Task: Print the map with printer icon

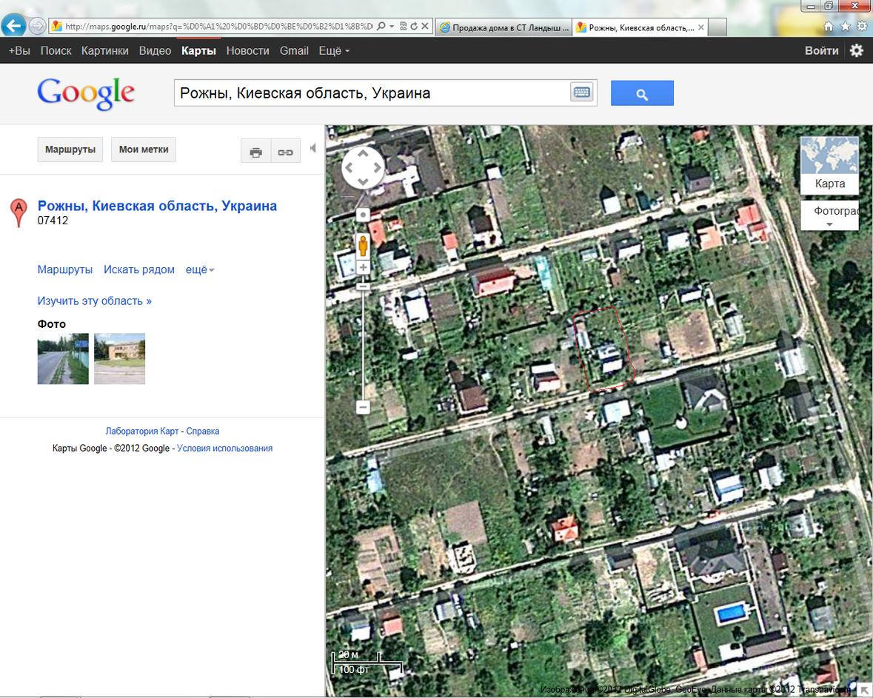Action: (x=255, y=151)
